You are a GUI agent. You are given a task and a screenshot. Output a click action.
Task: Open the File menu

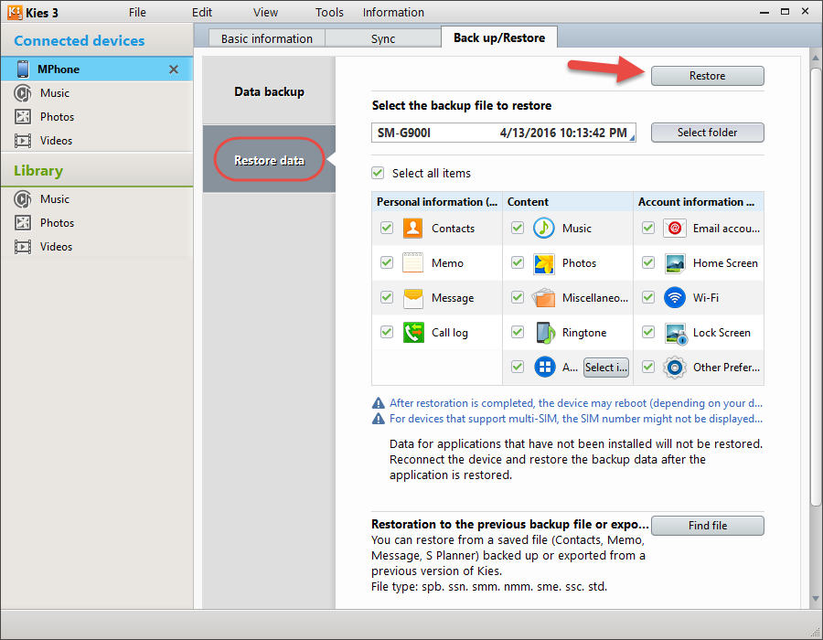click(137, 12)
